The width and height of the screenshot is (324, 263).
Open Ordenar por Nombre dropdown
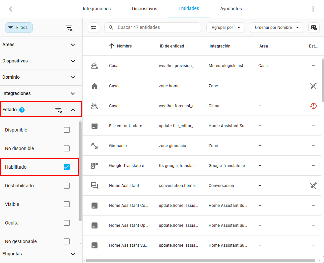(x=276, y=28)
